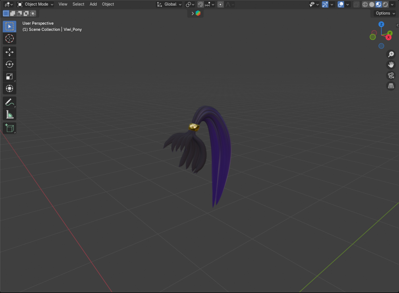Open the pivot point dropdown

(190, 4)
